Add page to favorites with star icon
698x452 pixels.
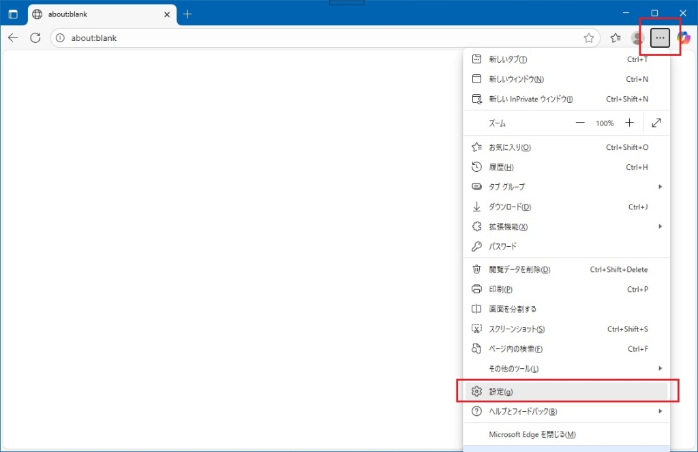click(x=589, y=38)
